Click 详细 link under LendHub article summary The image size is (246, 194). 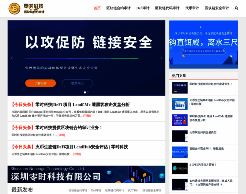77,154
